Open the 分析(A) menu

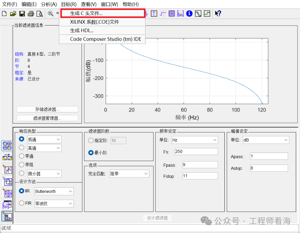click(49, 4)
